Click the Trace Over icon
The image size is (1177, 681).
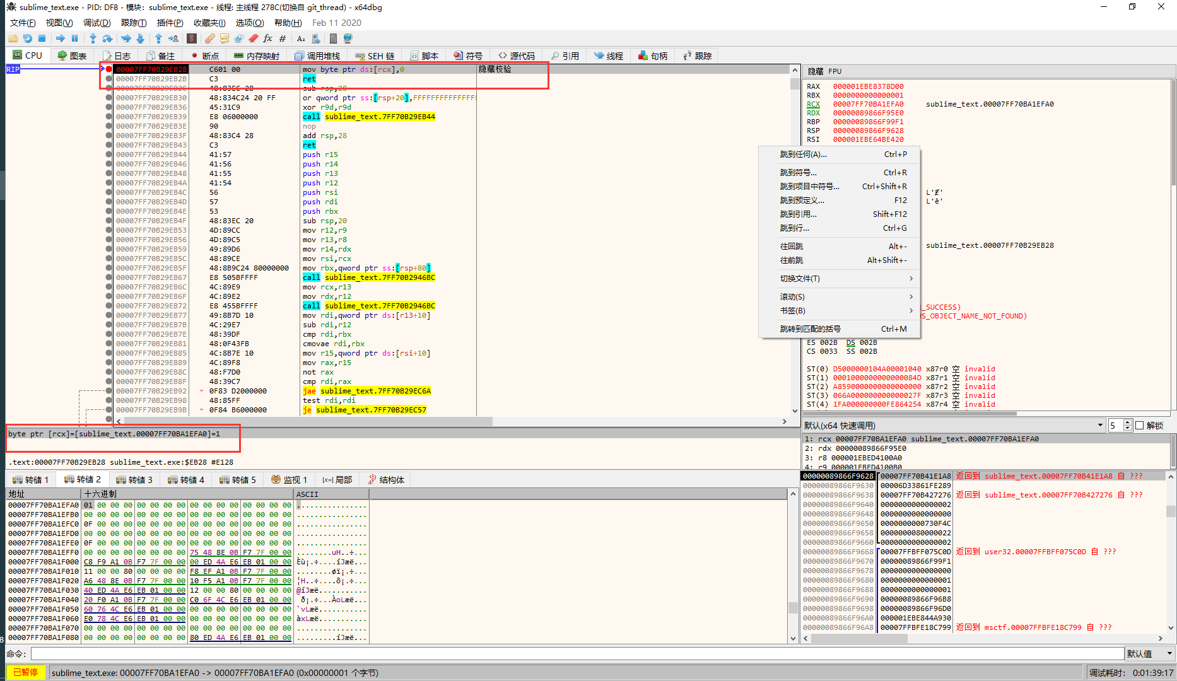140,38
